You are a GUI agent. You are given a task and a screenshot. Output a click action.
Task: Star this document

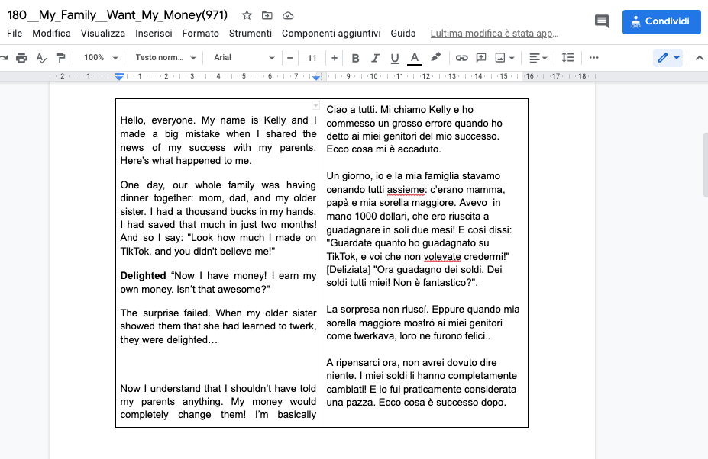click(x=247, y=15)
